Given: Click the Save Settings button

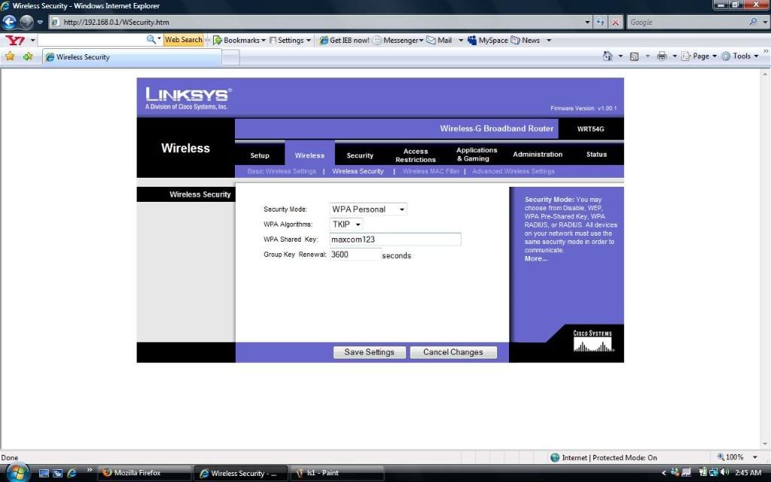Looking at the screenshot, I should point(369,352).
